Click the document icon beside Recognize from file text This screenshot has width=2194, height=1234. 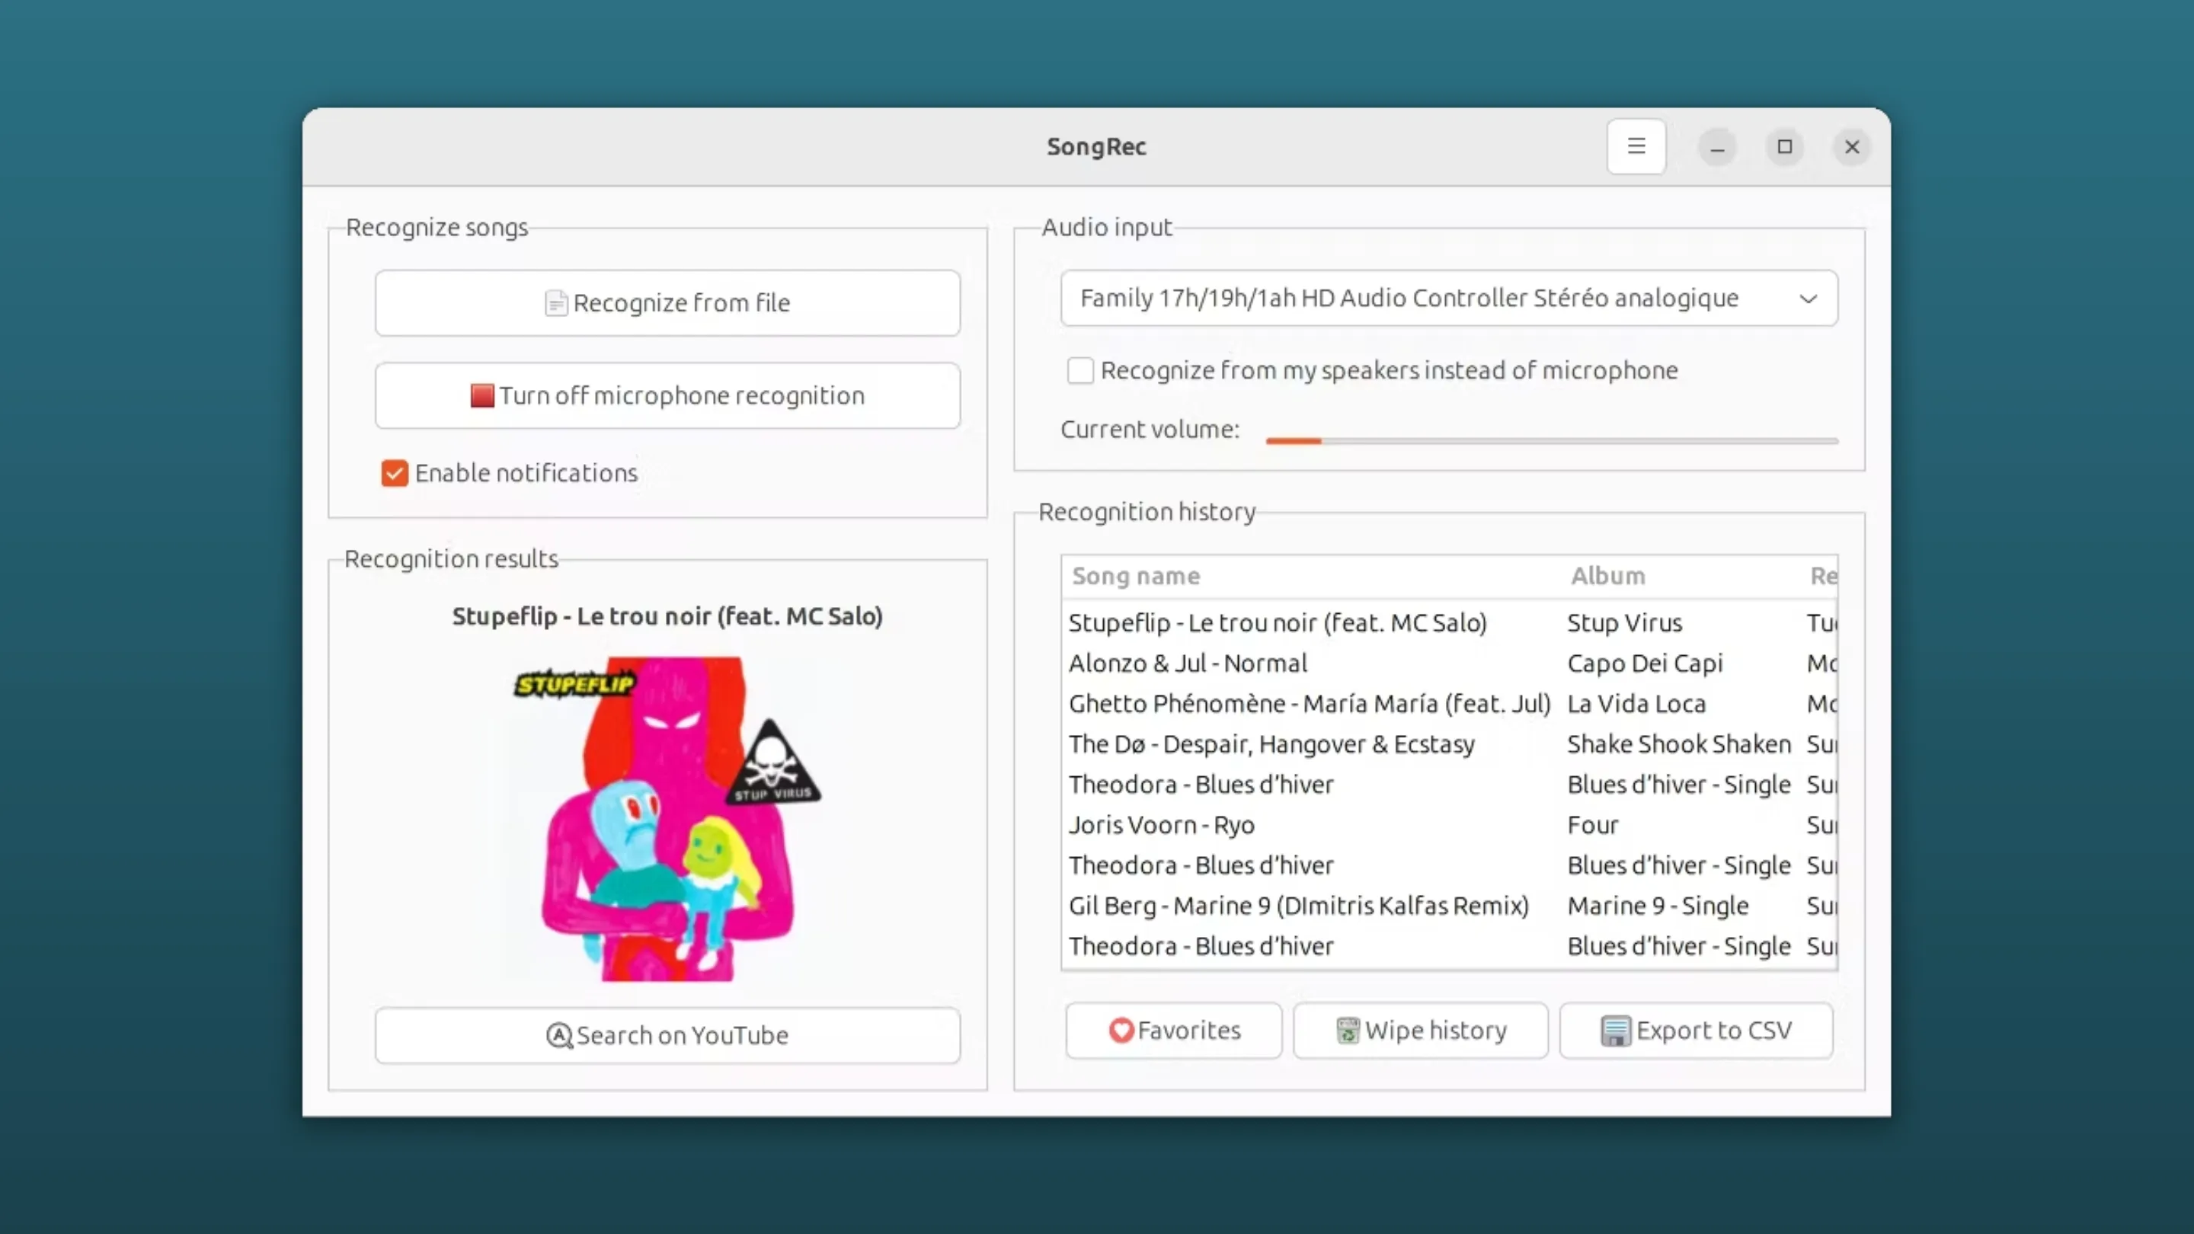point(557,303)
